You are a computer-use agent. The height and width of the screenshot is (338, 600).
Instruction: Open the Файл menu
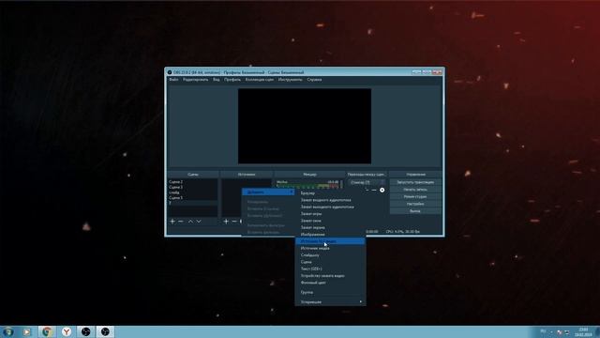(x=173, y=80)
